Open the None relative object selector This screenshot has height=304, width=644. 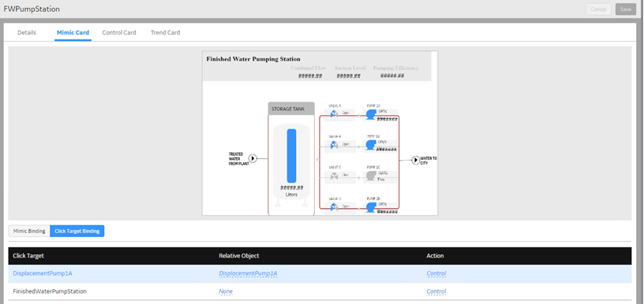pyautogui.click(x=226, y=291)
